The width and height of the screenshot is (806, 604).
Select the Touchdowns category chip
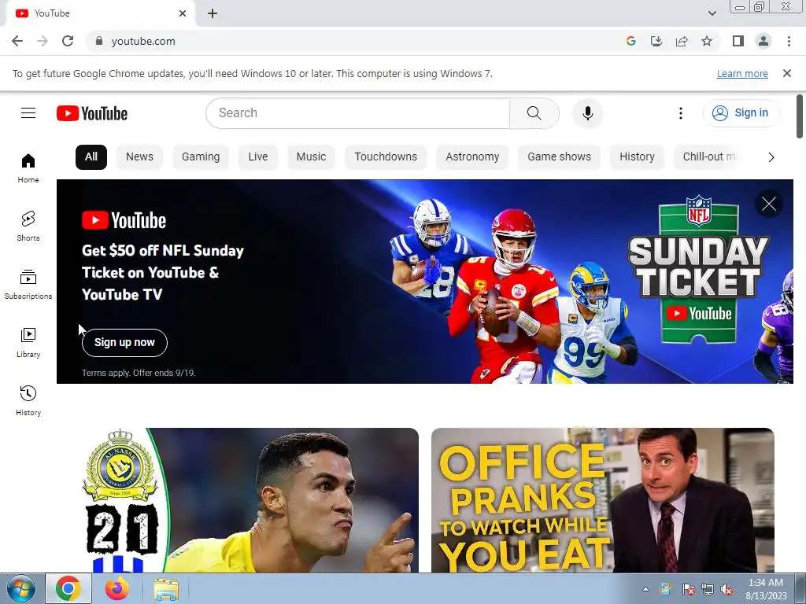click(386, 157)
